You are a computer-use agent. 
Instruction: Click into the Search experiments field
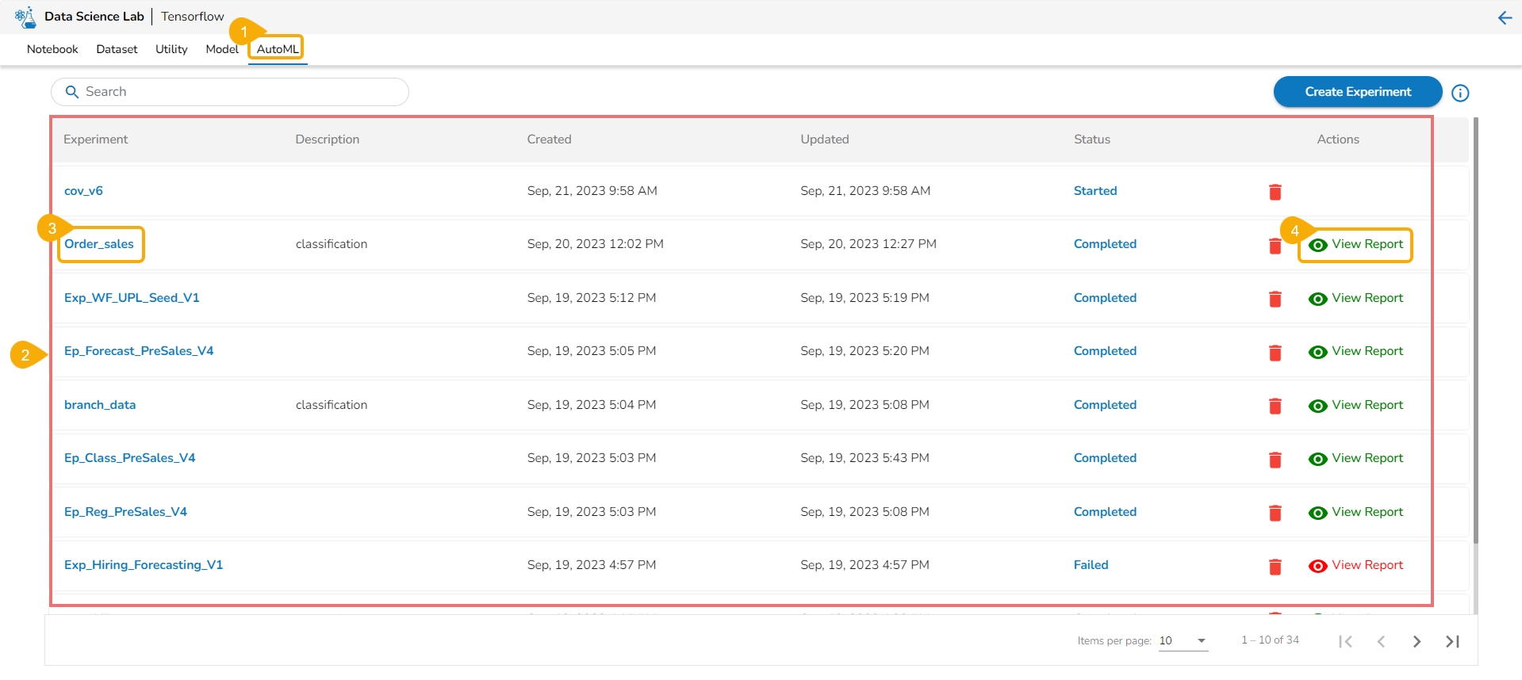tap(238, 92)
